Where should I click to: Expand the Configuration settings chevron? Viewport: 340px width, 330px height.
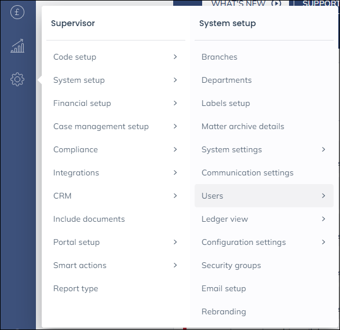tap(324, 242)
